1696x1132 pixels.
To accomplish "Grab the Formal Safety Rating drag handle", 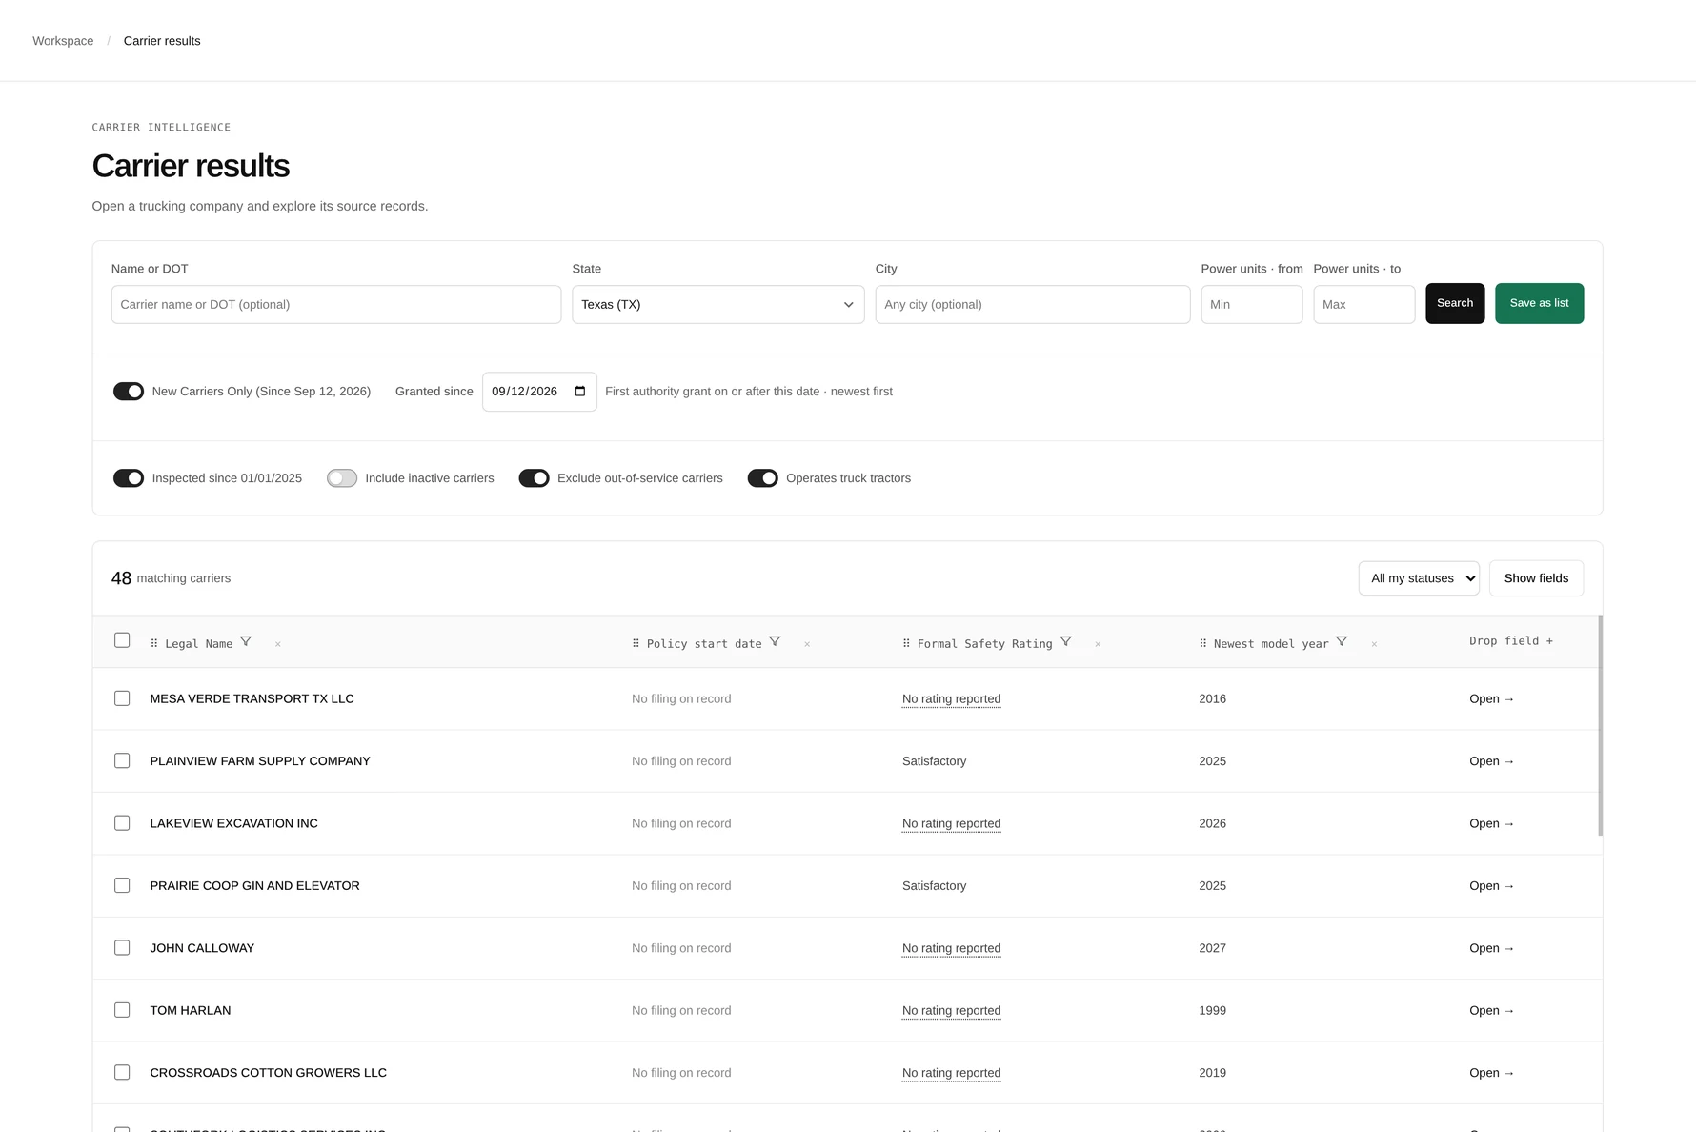I will coord(906,644).
